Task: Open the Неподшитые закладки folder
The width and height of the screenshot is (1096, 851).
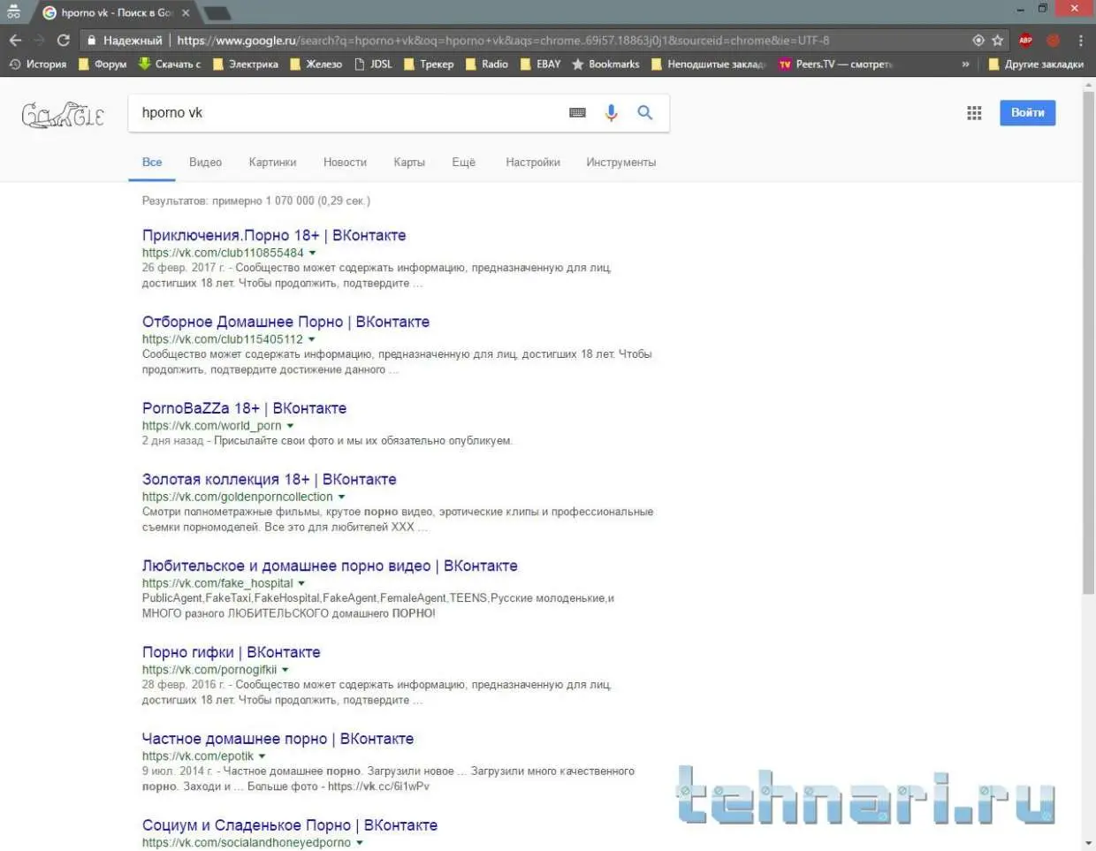Action: [708, 64]
